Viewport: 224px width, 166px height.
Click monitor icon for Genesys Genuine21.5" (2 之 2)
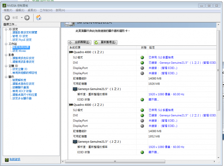pyautogui.click(x=75, y=142)
